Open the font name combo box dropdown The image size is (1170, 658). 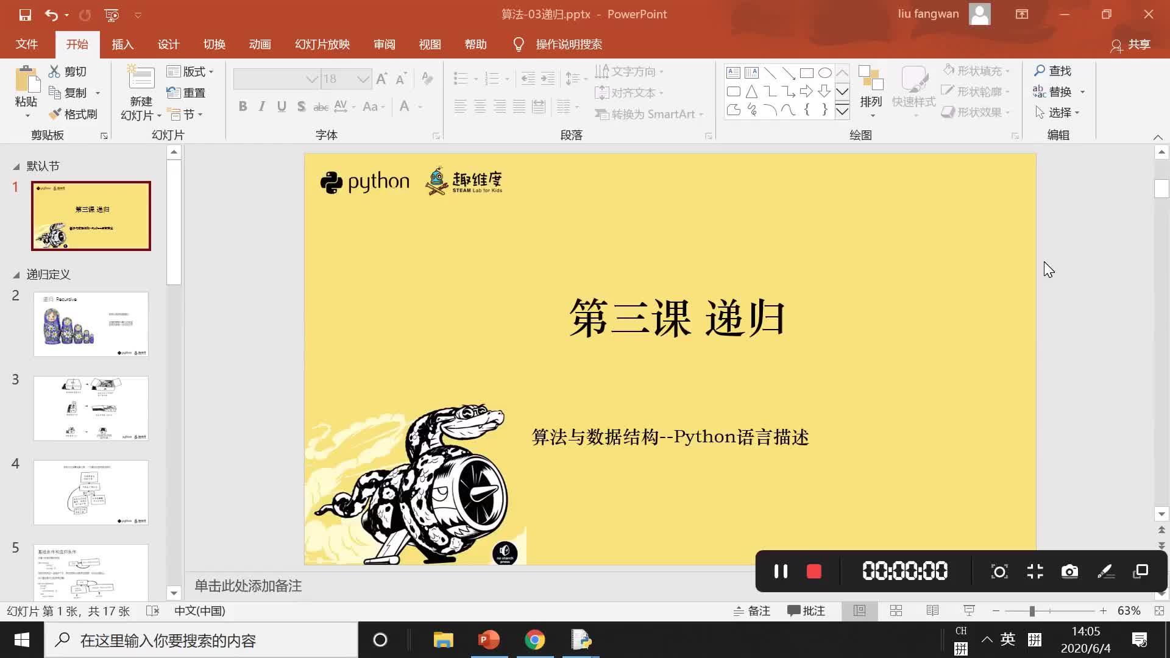pyautogui.click(x=311, y=79)
